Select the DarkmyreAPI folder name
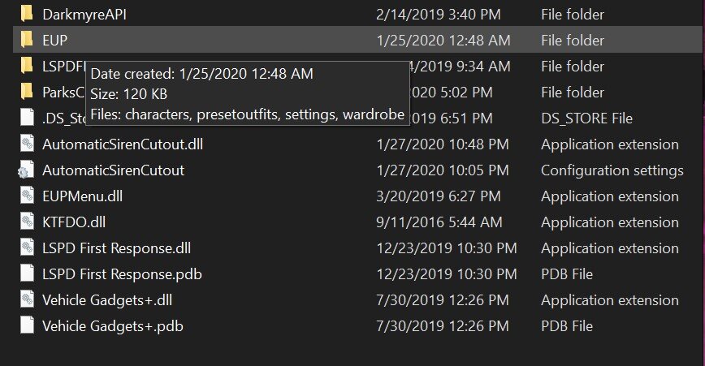Viewport: 705px width, 366px height. tap(84, 15)
